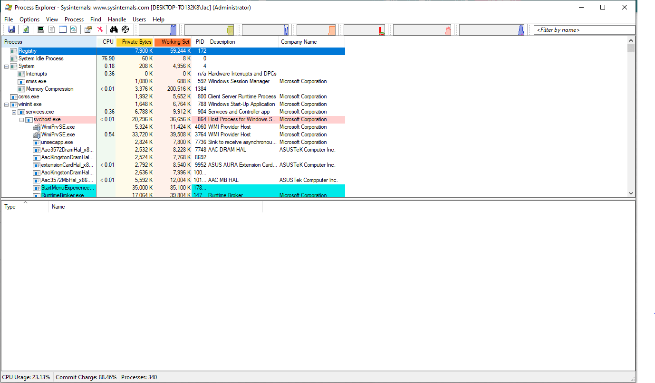Sort by the PID column header
The height and width of the screenshot is (383, 655).
(x=200, y=42)
